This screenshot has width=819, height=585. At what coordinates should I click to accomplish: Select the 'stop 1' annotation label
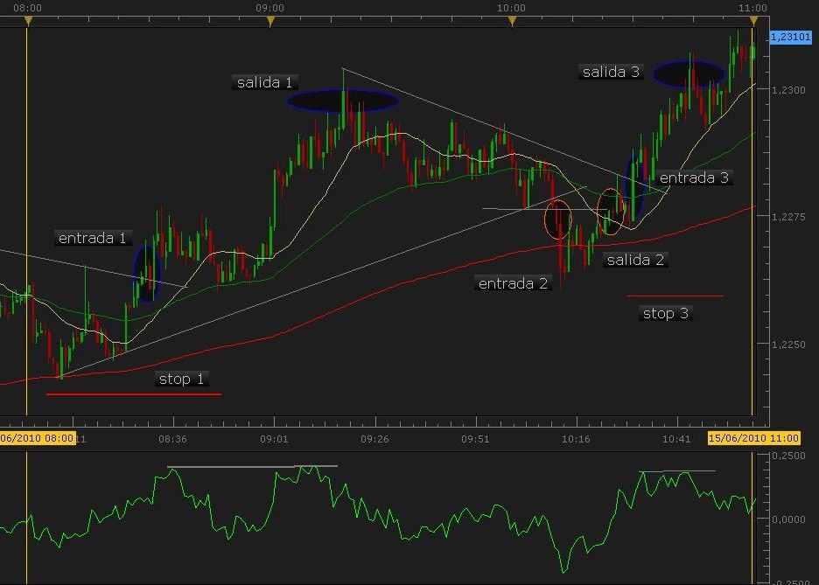181,379
